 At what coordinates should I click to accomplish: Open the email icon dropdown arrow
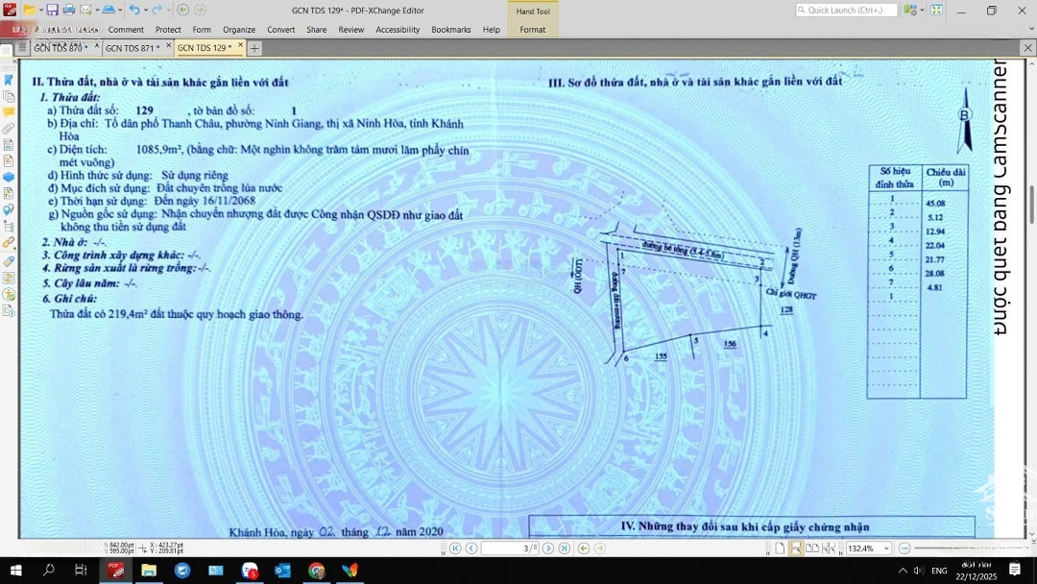click(95, 10)
